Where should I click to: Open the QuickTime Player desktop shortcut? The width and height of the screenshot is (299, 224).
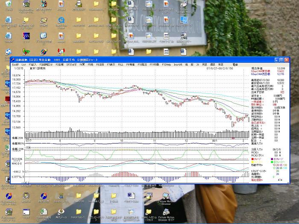coord(61,21)
